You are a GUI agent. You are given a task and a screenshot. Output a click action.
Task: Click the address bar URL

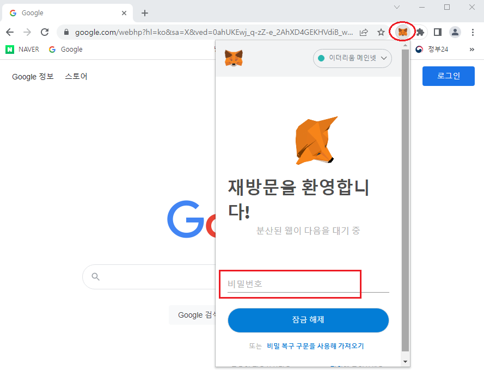pos(214,32)
